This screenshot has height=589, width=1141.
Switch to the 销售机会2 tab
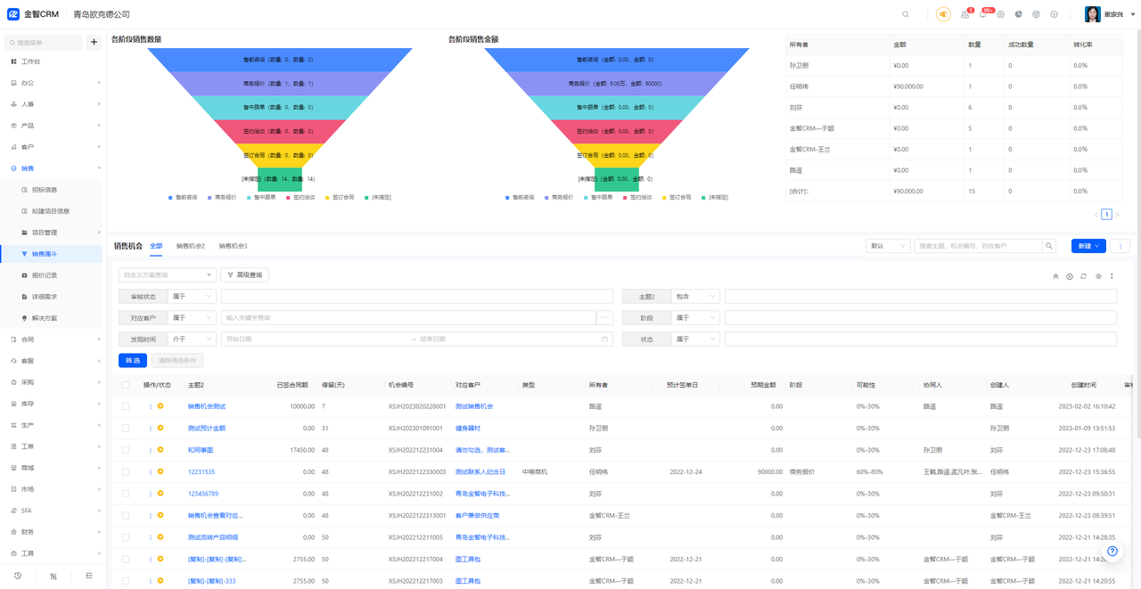pyautogui.click(x=191, y=246)
